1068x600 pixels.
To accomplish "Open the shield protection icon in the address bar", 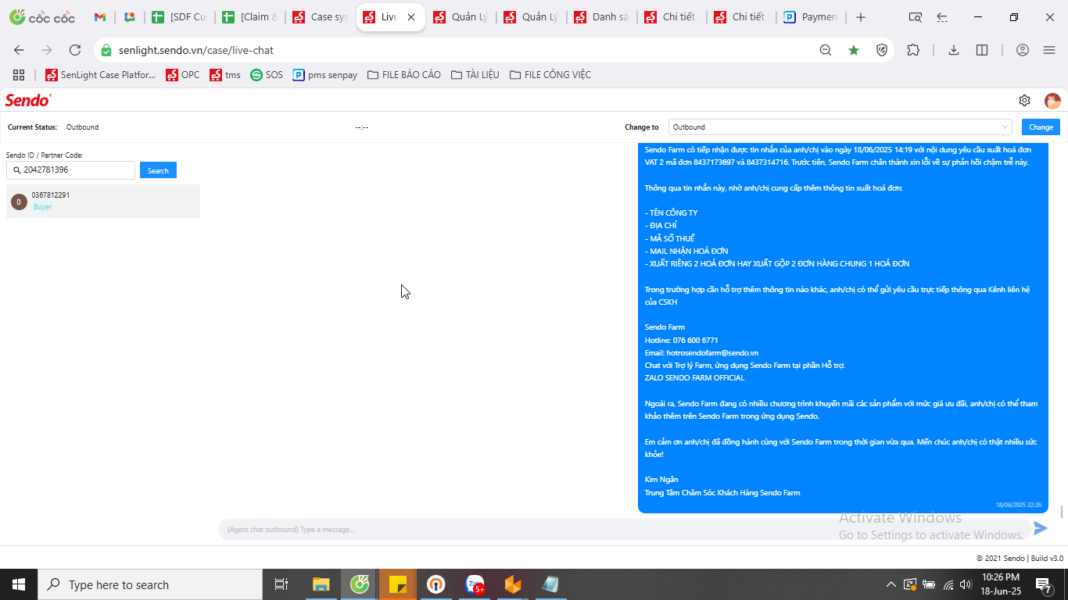I will [882, 50].
